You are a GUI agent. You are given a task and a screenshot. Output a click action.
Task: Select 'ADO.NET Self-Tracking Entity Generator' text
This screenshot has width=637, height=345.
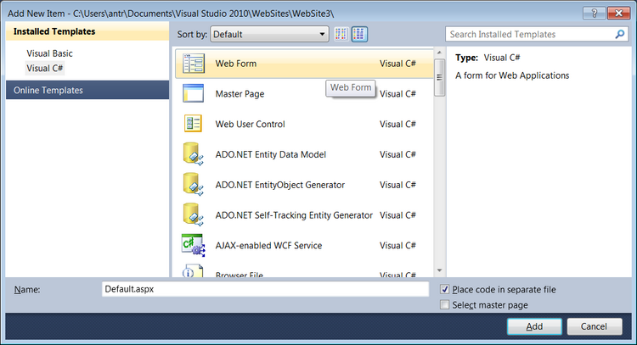[x=294, y=215]
